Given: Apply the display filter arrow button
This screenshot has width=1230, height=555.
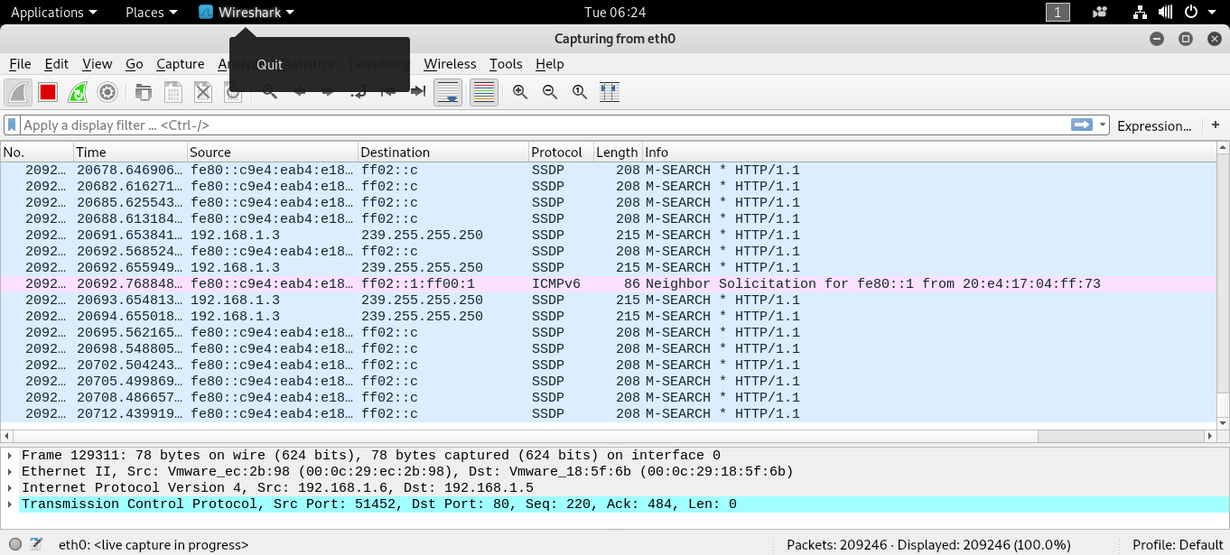Looking at the screenshot, I should 1082,125.
